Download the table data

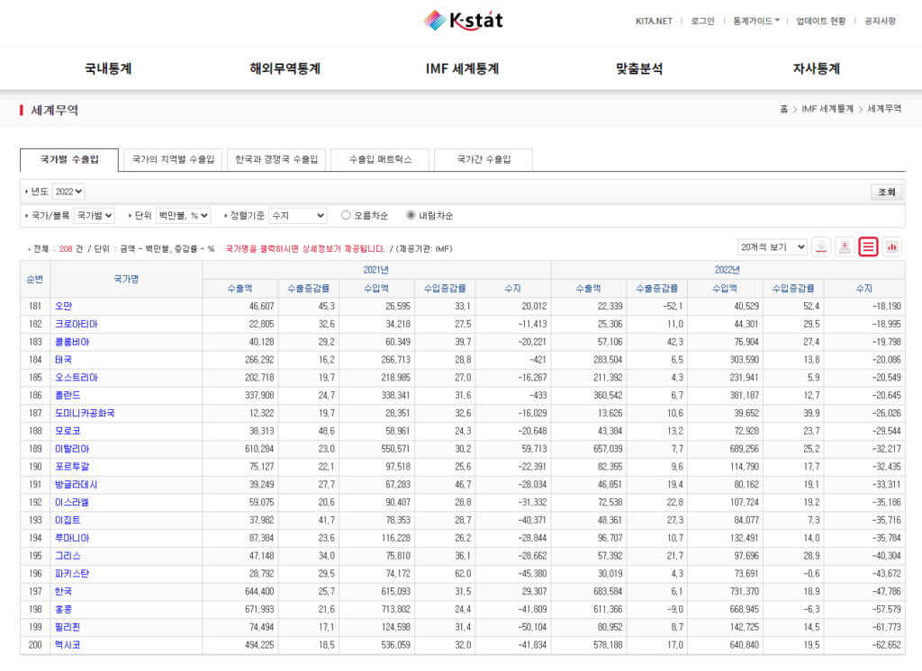821,247
